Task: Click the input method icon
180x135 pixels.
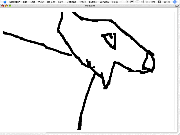Action: point(159,2)
